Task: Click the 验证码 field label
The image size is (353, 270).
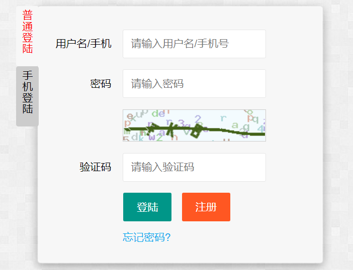Action: click(96, 167)
